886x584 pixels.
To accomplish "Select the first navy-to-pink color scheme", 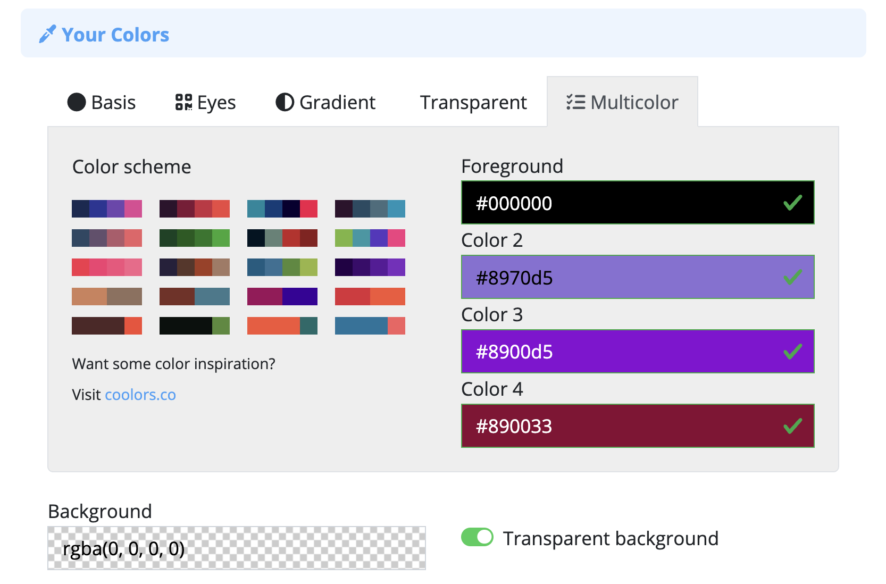I will pyautogui.click(x=107, y=208).
